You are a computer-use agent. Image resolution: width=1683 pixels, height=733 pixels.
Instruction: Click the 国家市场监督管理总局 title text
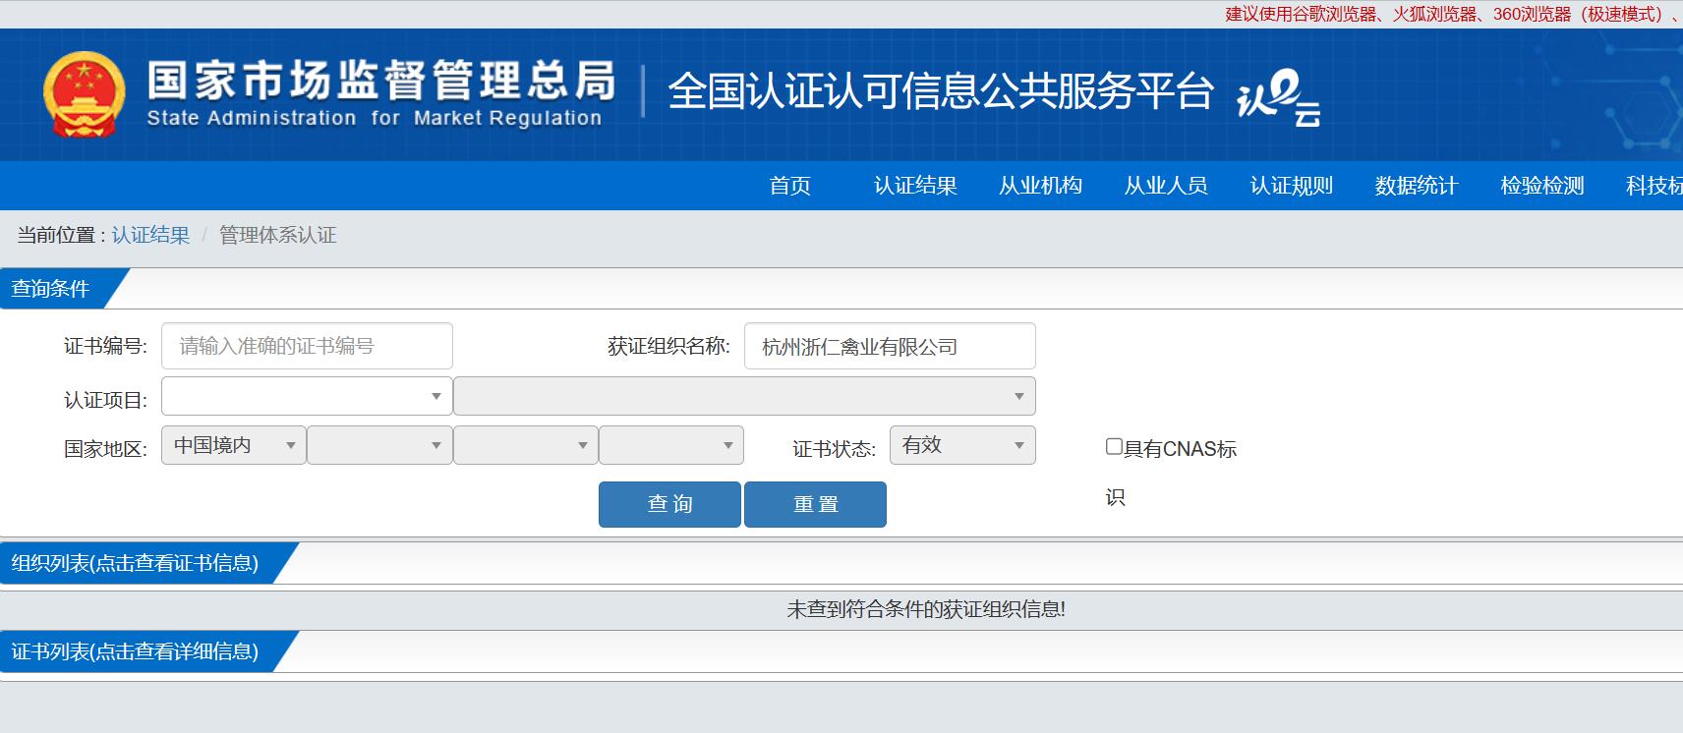[381, 81]
